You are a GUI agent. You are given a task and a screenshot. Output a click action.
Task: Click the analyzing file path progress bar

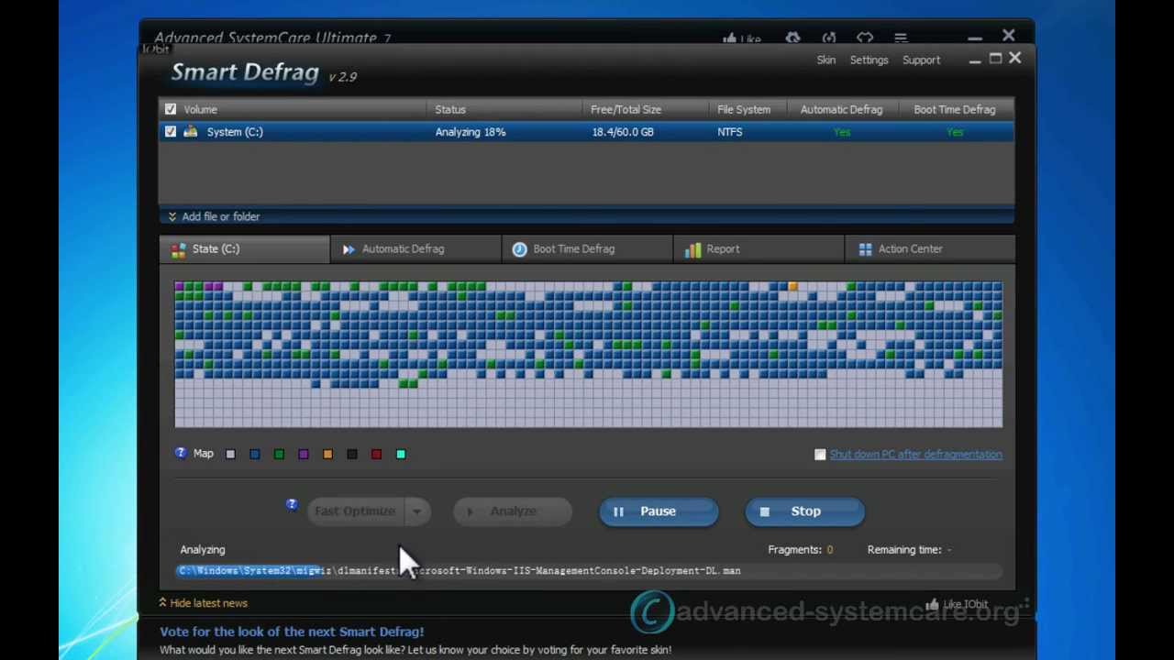pyautogui.click(x=589, y=571)
